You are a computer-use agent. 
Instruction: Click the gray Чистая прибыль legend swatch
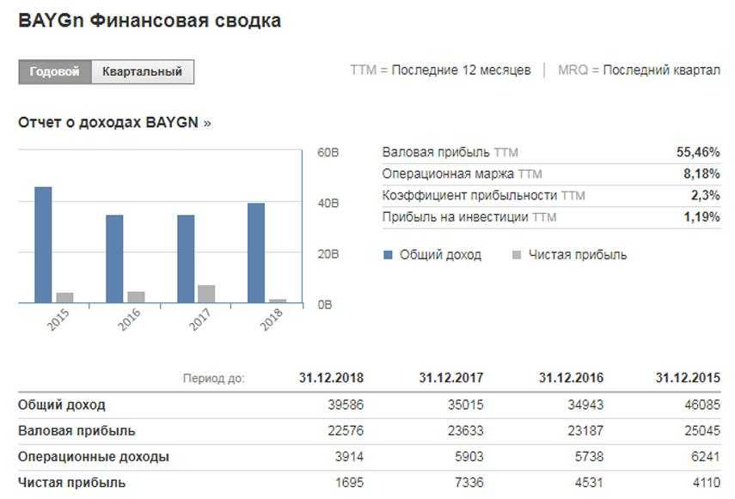[517, 255]
